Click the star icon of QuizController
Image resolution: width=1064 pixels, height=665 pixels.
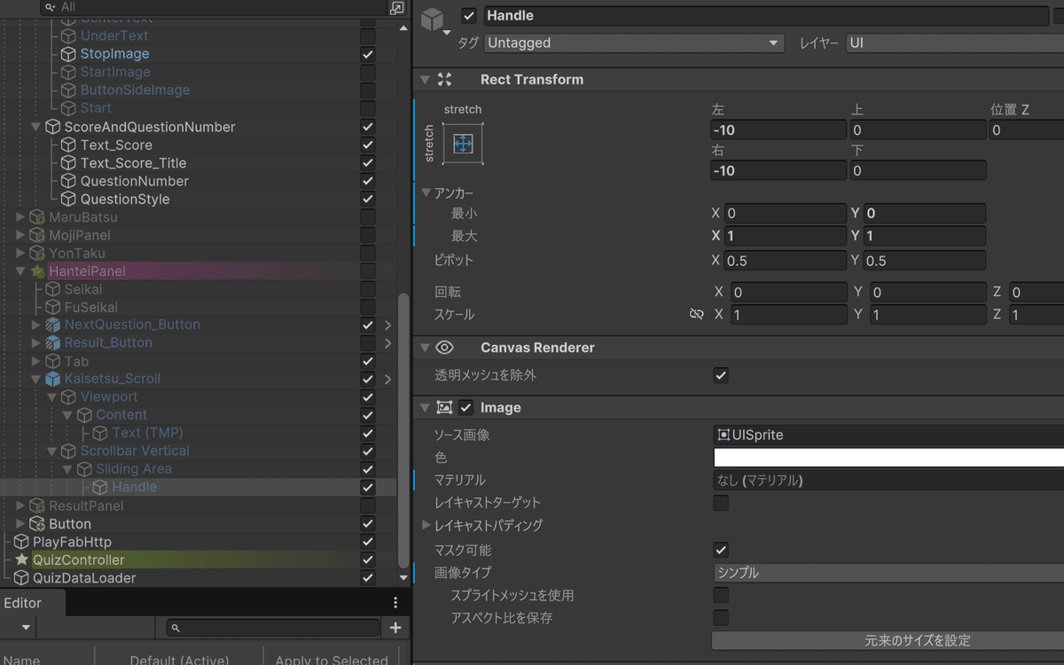(x=22, y=559)
